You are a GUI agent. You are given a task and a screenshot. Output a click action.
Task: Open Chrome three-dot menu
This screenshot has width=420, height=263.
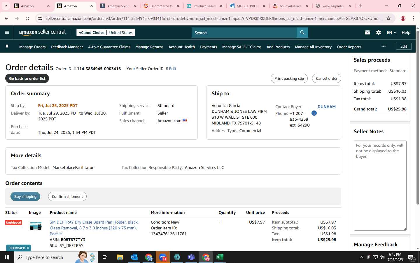[x=413, y=18]
